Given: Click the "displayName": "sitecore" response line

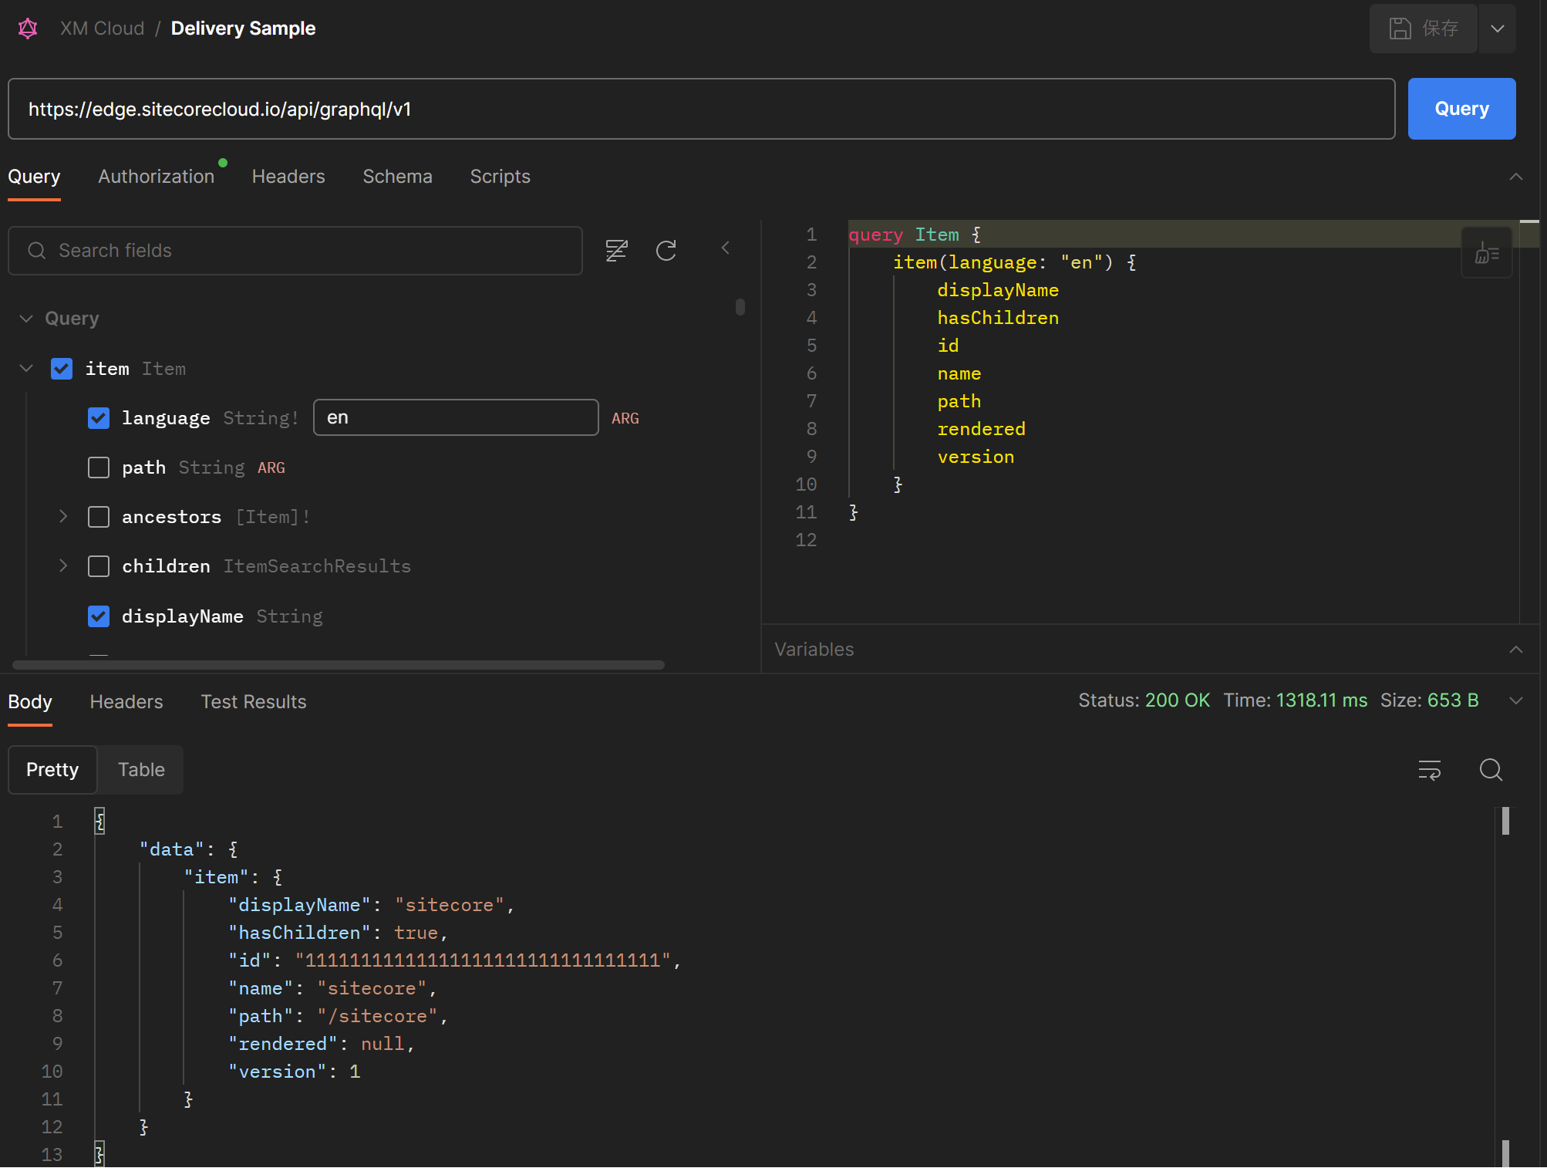Looking at the screenshot, I should click(372, 905).
